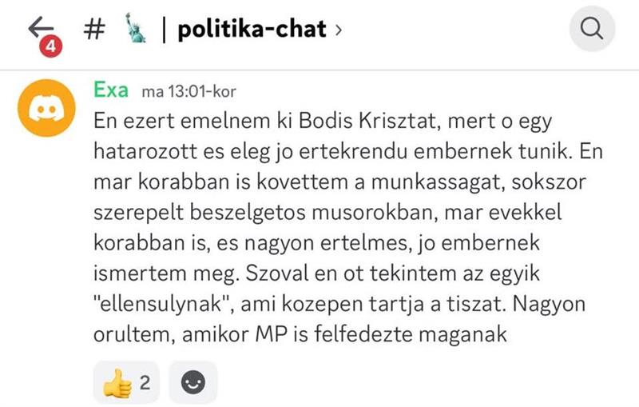Image resolution: width=639 pixels, height=407 pixels.
Task: Click the message's last line ending "maganak"
Action: 300,337
